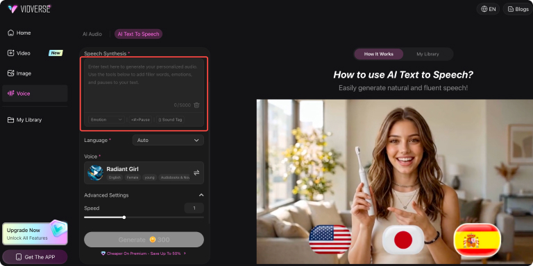This screenshot has height=266, width=533.
Task: Play the Radiant Girl voice preview
Action: coord(96,172)
